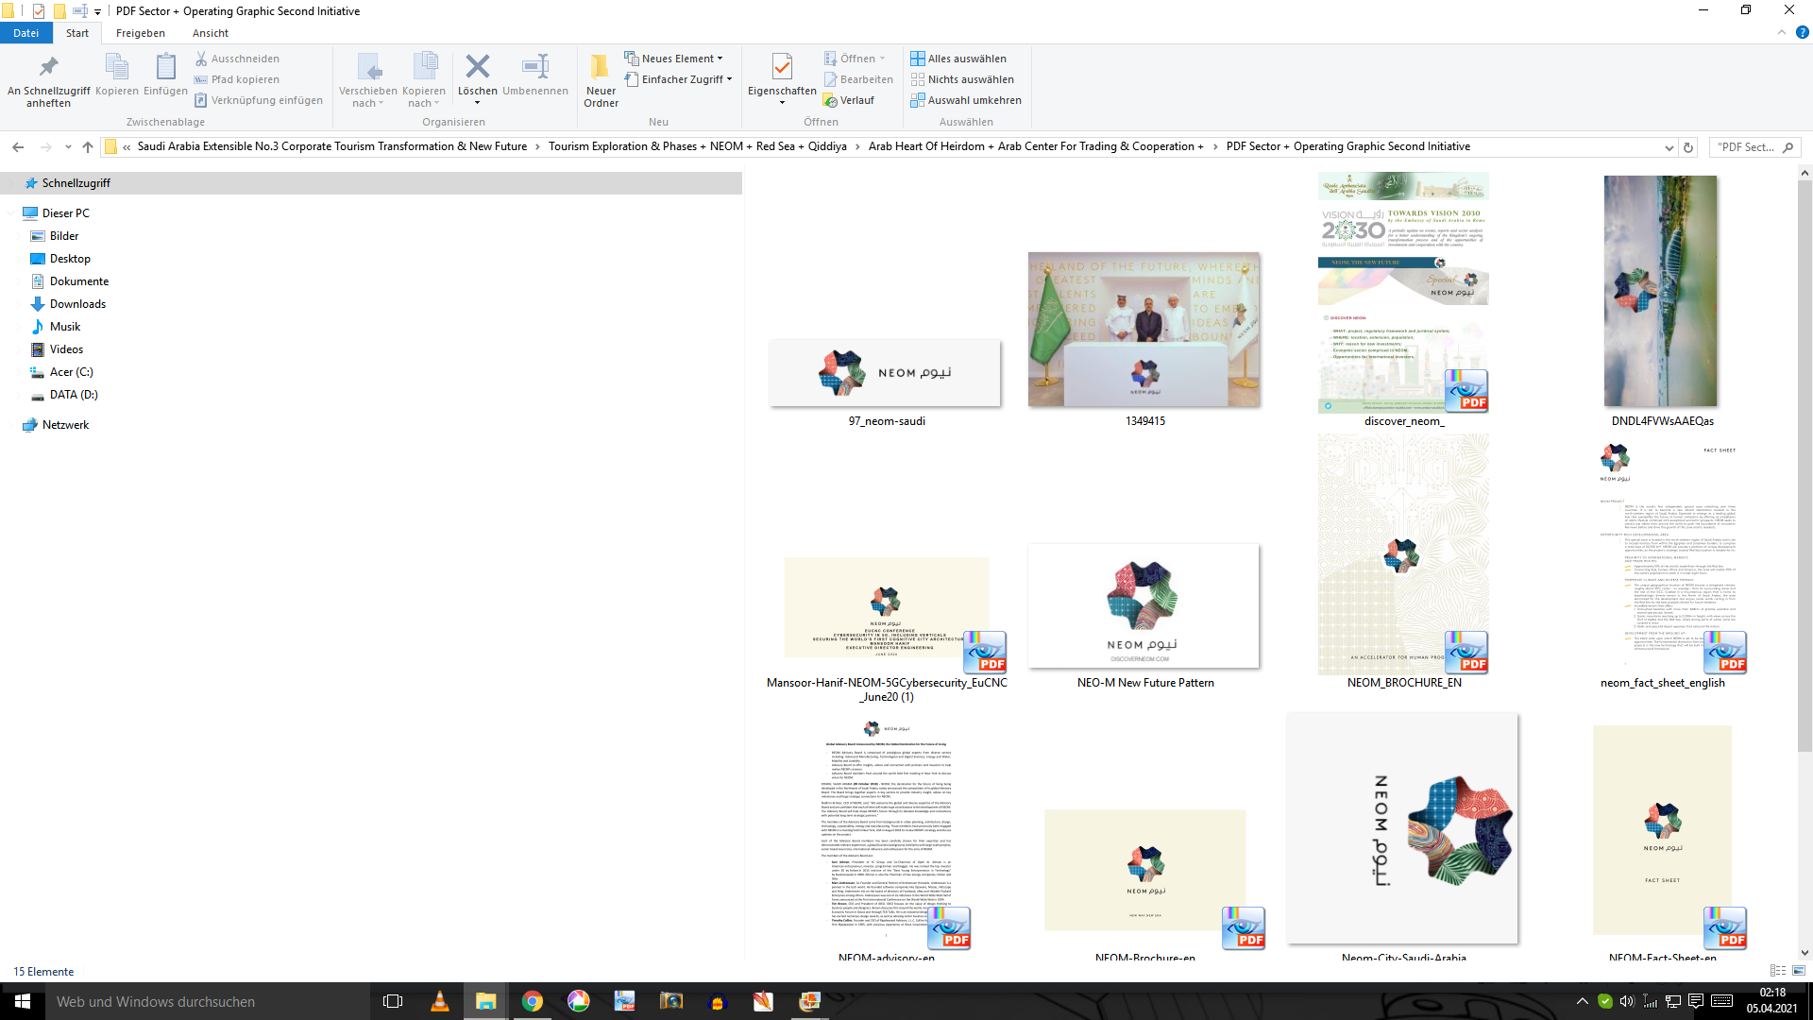Select NEO-M New Future Pattern file
The image size is (1813, 1020).
point(1144,606)
